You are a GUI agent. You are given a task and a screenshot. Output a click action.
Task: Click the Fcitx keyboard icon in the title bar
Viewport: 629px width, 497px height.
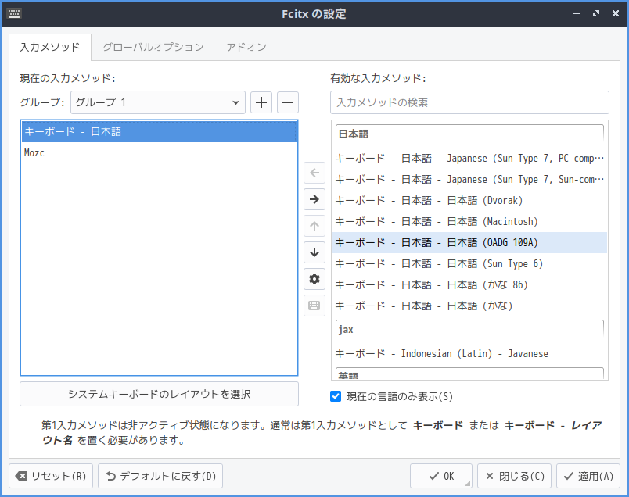[14, 13]
